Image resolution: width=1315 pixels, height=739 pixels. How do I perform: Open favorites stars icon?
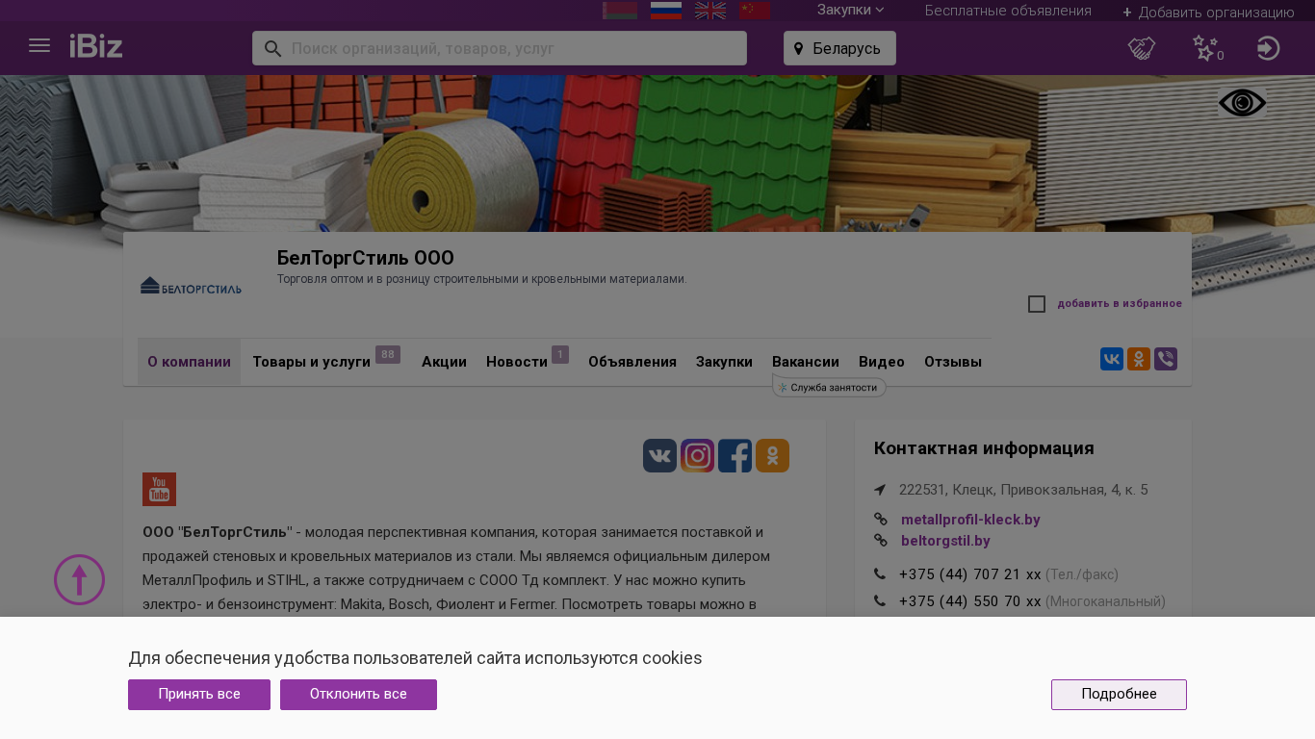(x=1206, y=48)
